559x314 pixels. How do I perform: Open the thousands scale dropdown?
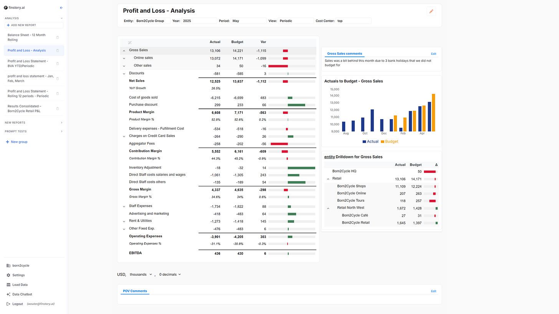[141, 275]
